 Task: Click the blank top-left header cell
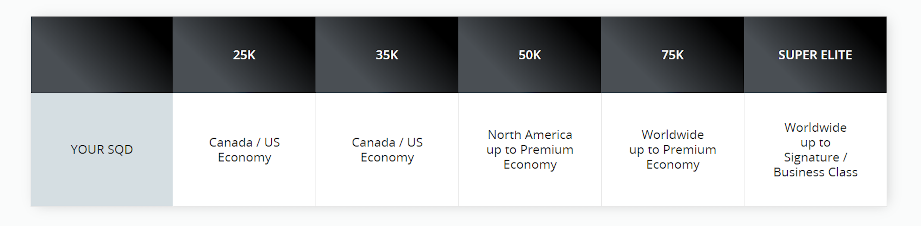pyautogui.click(x=102, y=55)
